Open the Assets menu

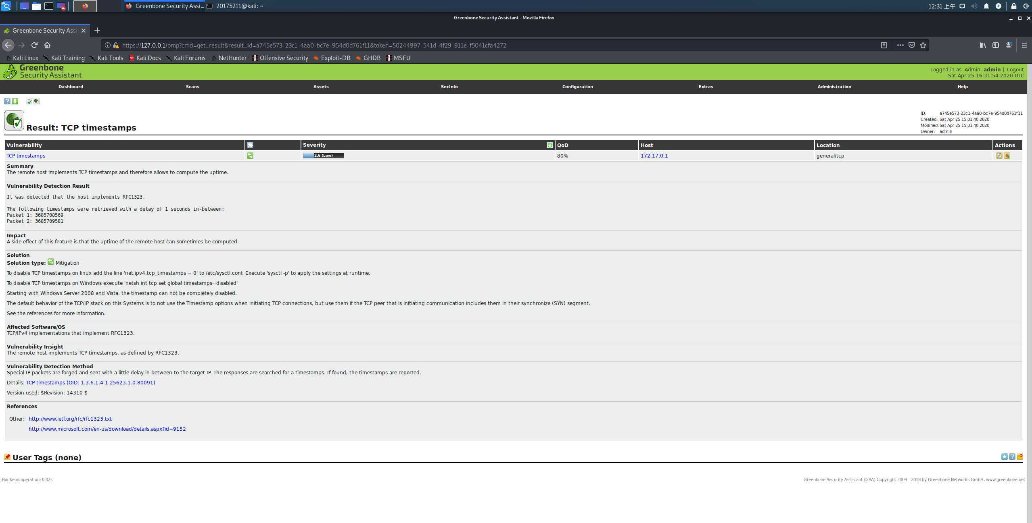coord(321,87)
